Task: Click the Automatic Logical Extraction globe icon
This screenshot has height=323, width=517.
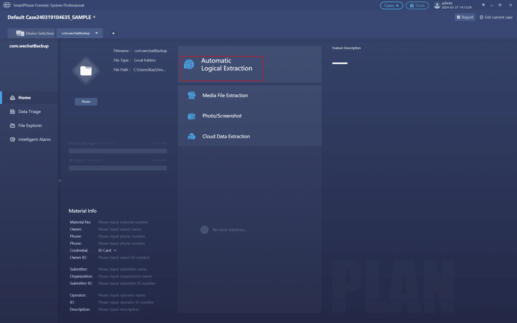Action: tap(189, 64)
